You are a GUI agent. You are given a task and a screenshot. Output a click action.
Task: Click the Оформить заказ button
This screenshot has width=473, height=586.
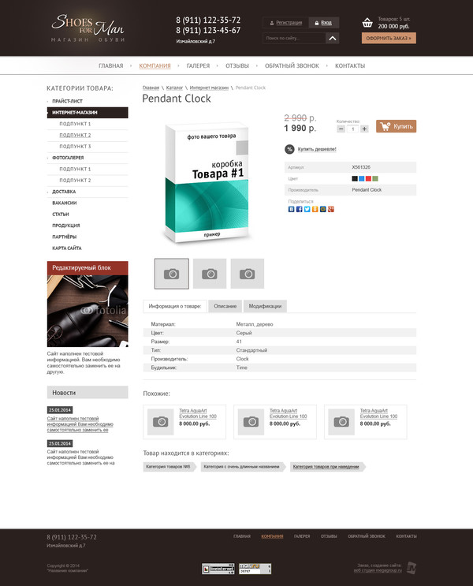tap(389, 38)
